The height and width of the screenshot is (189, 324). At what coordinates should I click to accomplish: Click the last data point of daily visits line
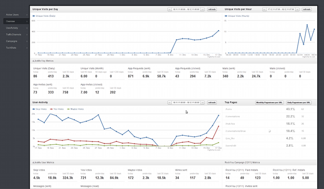(x=219, y=31)
